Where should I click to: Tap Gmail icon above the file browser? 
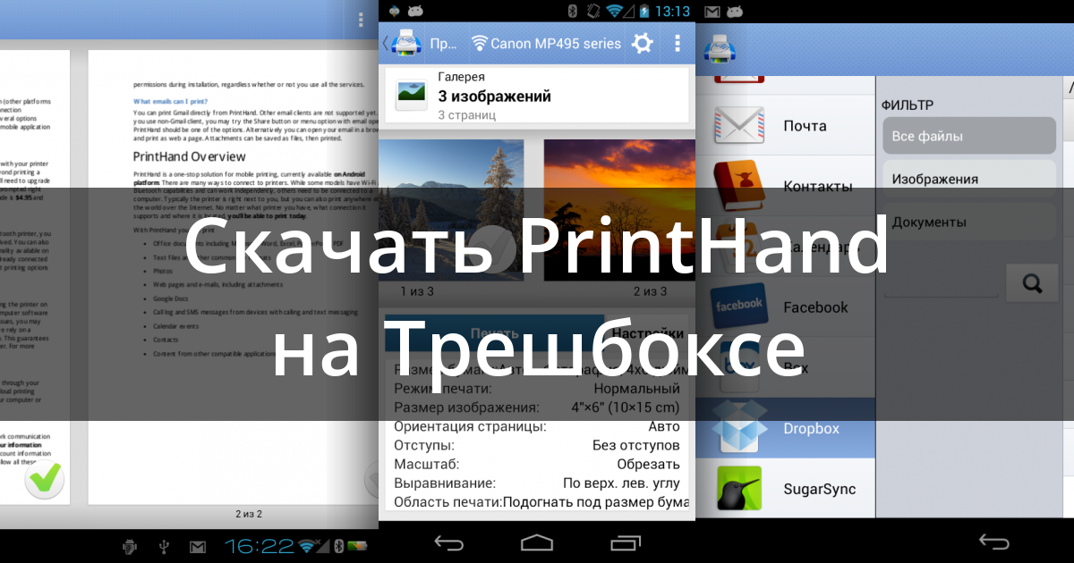tap(712, 12)
